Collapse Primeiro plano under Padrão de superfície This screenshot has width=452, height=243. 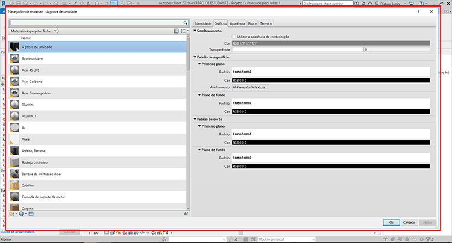199,64
